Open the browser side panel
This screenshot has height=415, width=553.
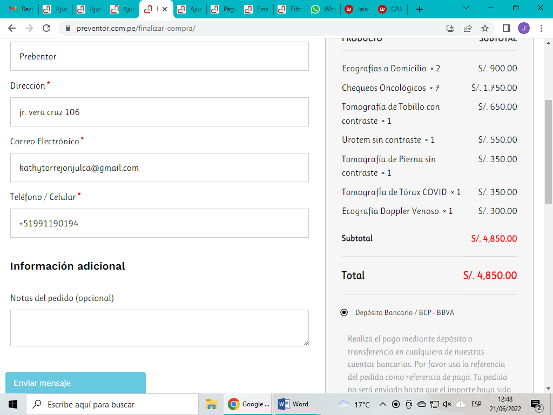pyautogui.click(x=507, y=28)
